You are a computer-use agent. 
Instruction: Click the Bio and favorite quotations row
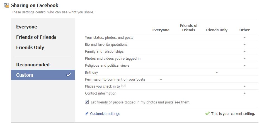(106, 45)
